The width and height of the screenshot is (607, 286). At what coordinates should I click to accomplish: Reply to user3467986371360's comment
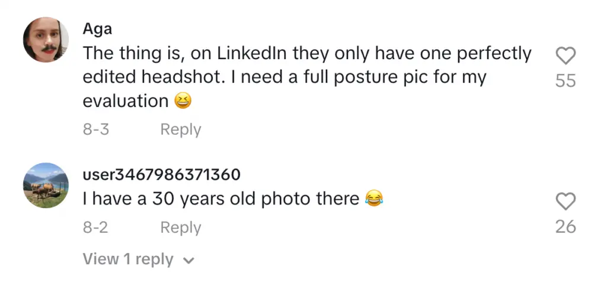[x=180, y=227]
